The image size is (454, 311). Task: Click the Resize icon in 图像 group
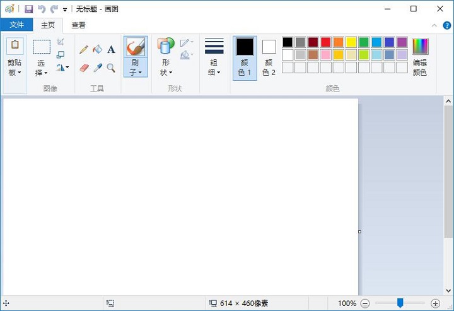pos(61,54)
